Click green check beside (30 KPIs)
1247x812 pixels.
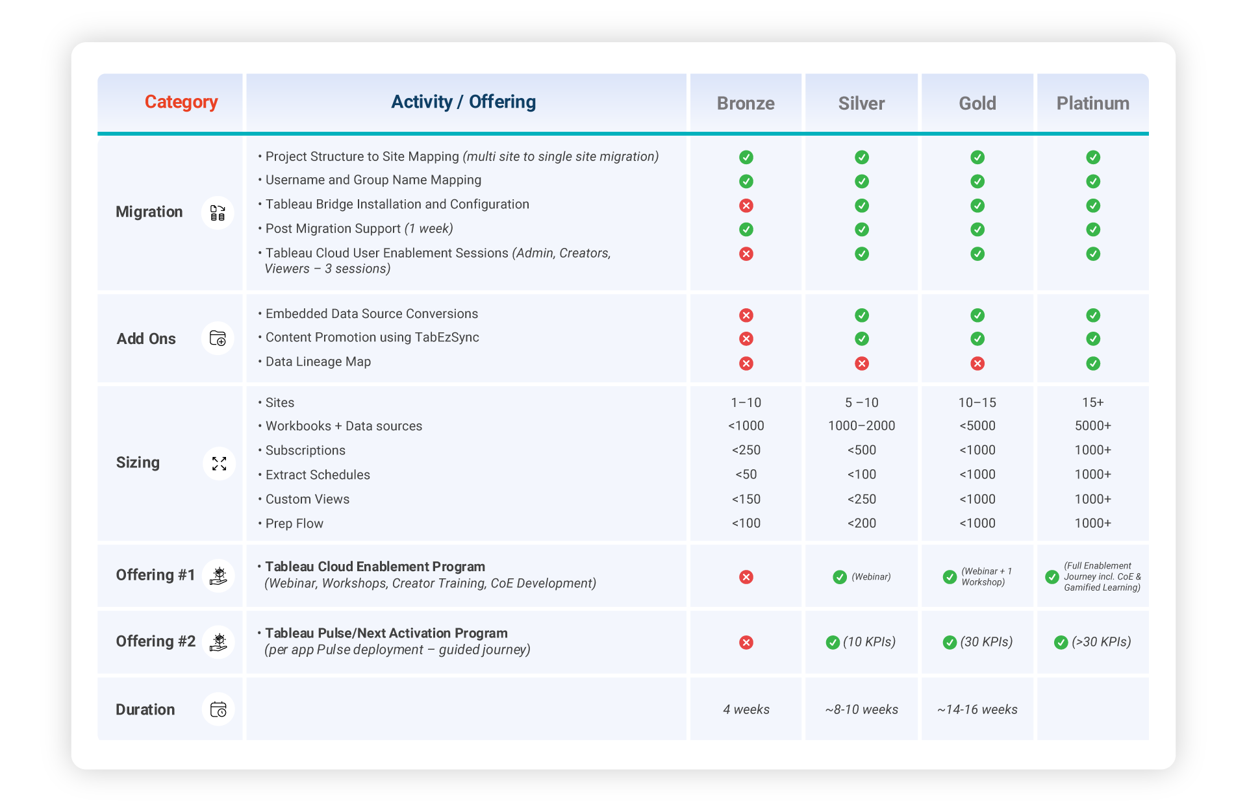(950, 643)
